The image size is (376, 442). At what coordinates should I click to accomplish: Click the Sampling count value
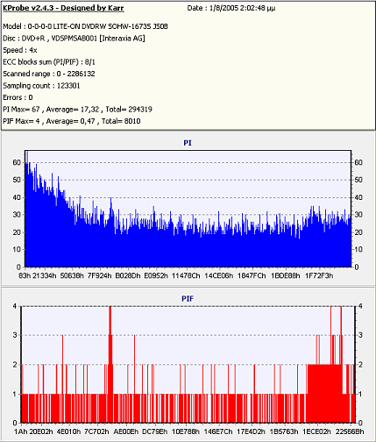tap(68, 86)
